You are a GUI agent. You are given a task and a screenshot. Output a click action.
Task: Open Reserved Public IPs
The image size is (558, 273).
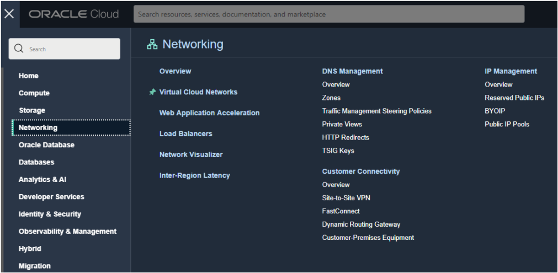pos(514,98)
